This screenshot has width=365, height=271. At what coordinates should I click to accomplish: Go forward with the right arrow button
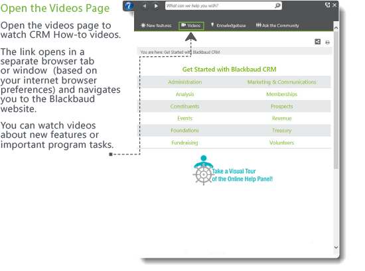pos(156,5)
